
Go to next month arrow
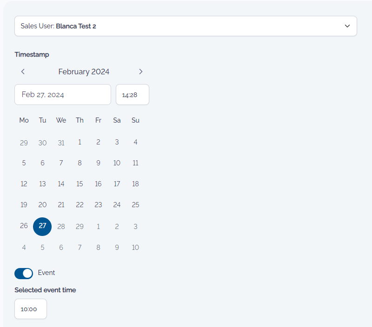141,72
